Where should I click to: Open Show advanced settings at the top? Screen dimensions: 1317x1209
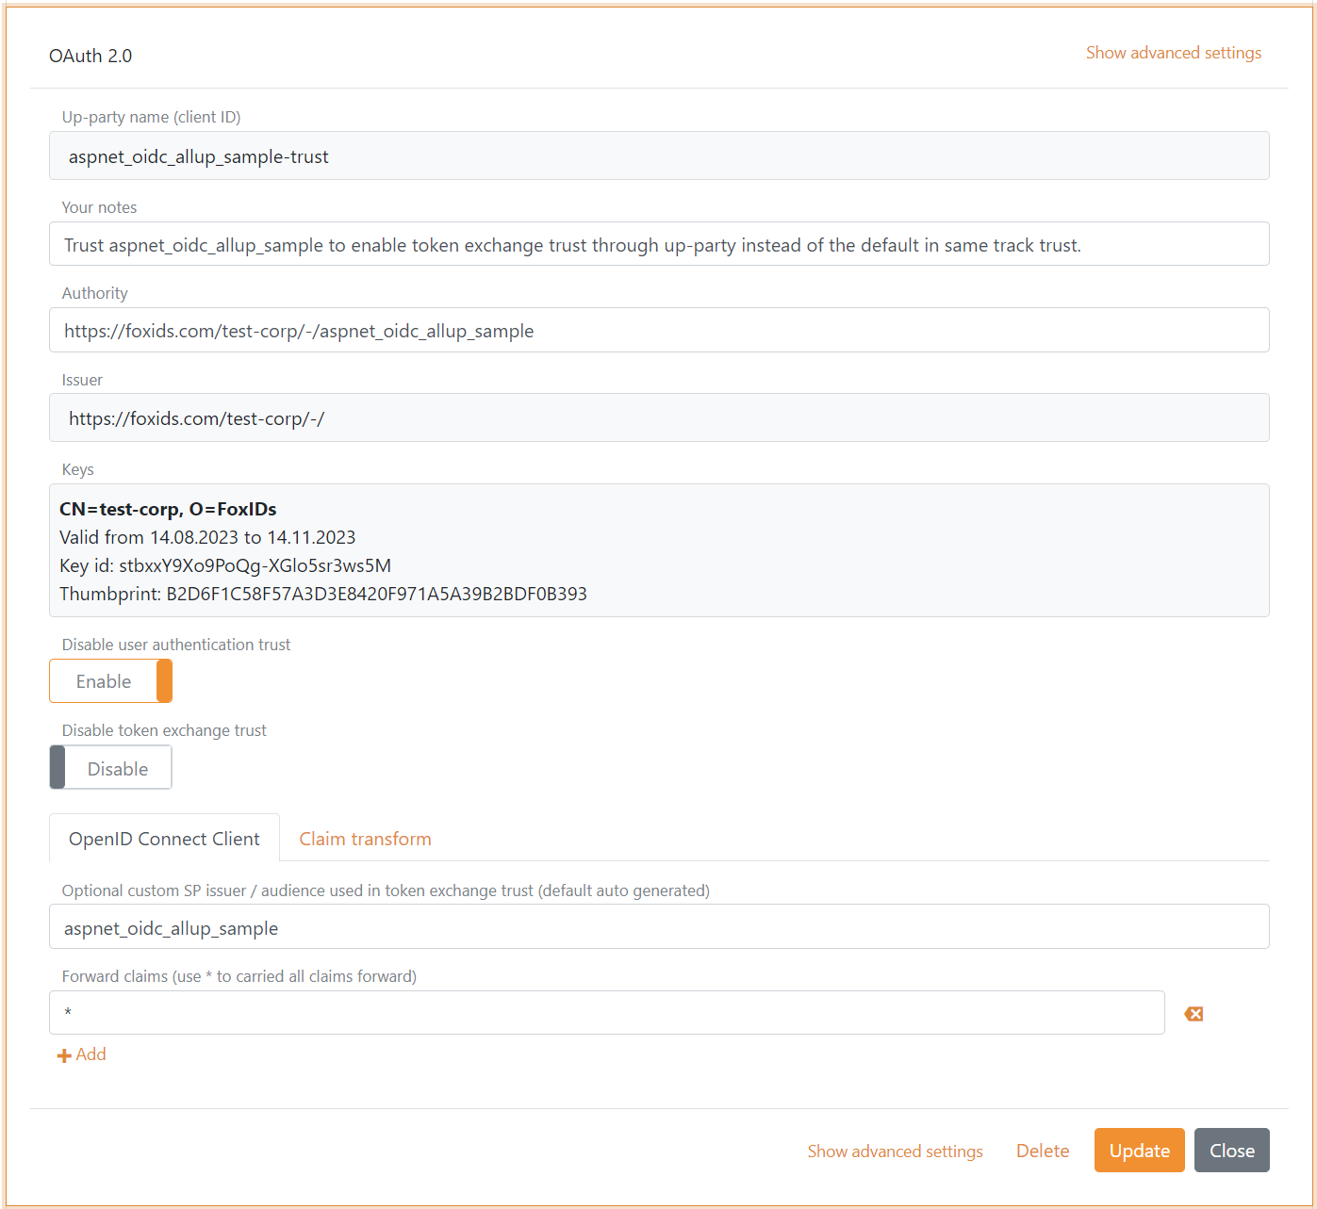[1174, 53]
